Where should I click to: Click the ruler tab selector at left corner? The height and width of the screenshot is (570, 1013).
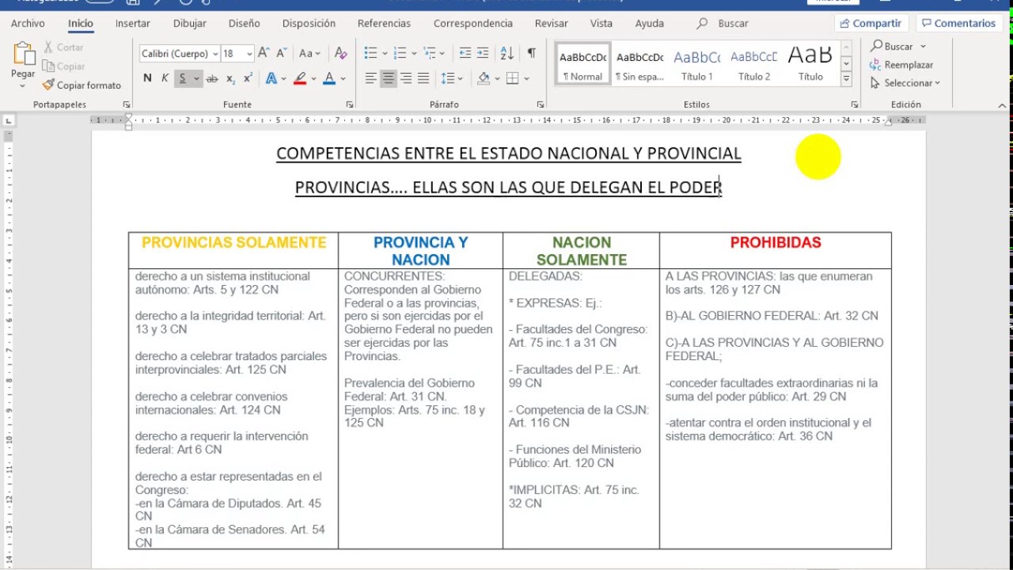[9, 121]
